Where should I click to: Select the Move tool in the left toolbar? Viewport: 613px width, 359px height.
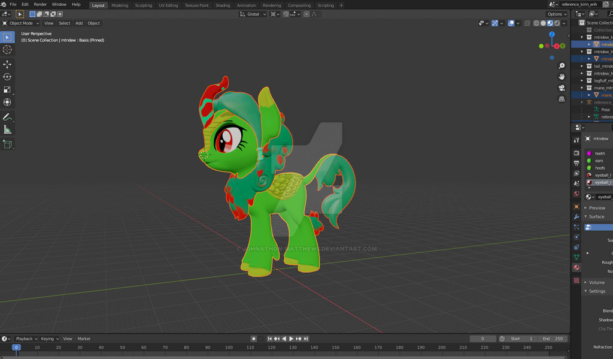pyautogui.click(x=7, y=64)
